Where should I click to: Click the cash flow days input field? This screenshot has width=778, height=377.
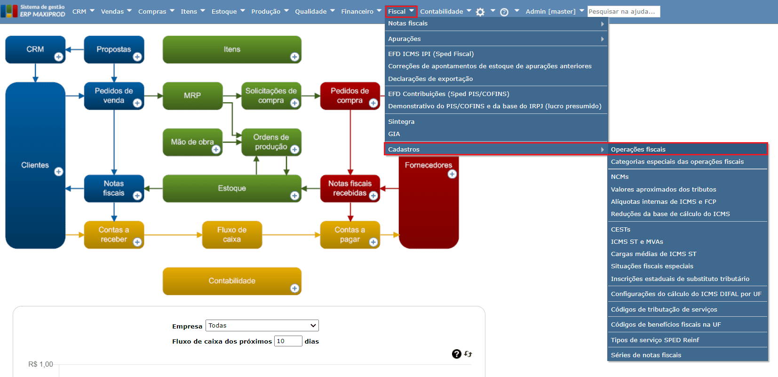pyautogui.click(x=288, y=341)
